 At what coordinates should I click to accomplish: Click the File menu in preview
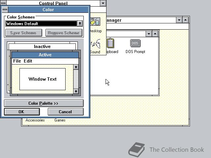coord(17,61)
